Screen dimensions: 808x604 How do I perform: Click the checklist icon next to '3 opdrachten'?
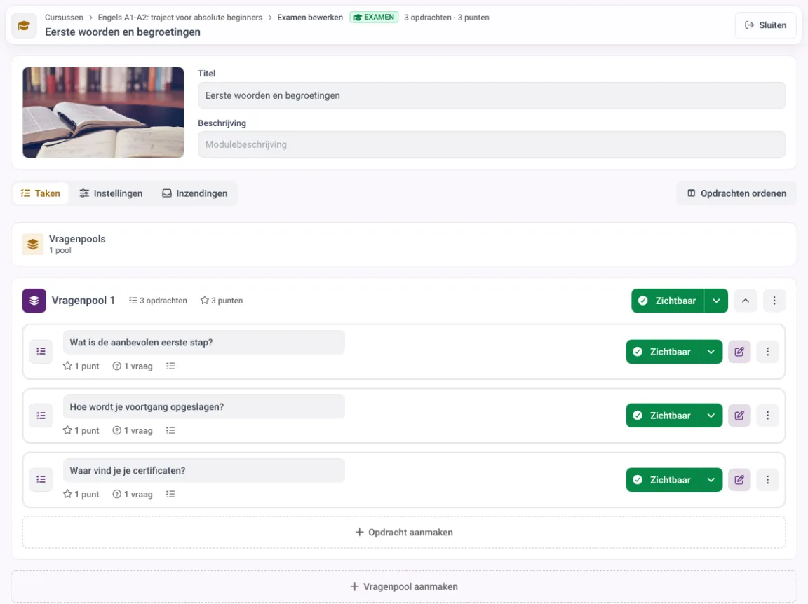[133, 300]
